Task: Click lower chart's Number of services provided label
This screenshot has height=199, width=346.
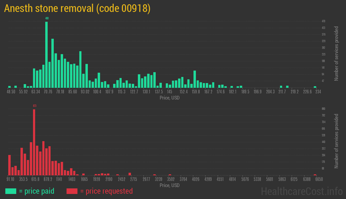Action: [336, 141]
